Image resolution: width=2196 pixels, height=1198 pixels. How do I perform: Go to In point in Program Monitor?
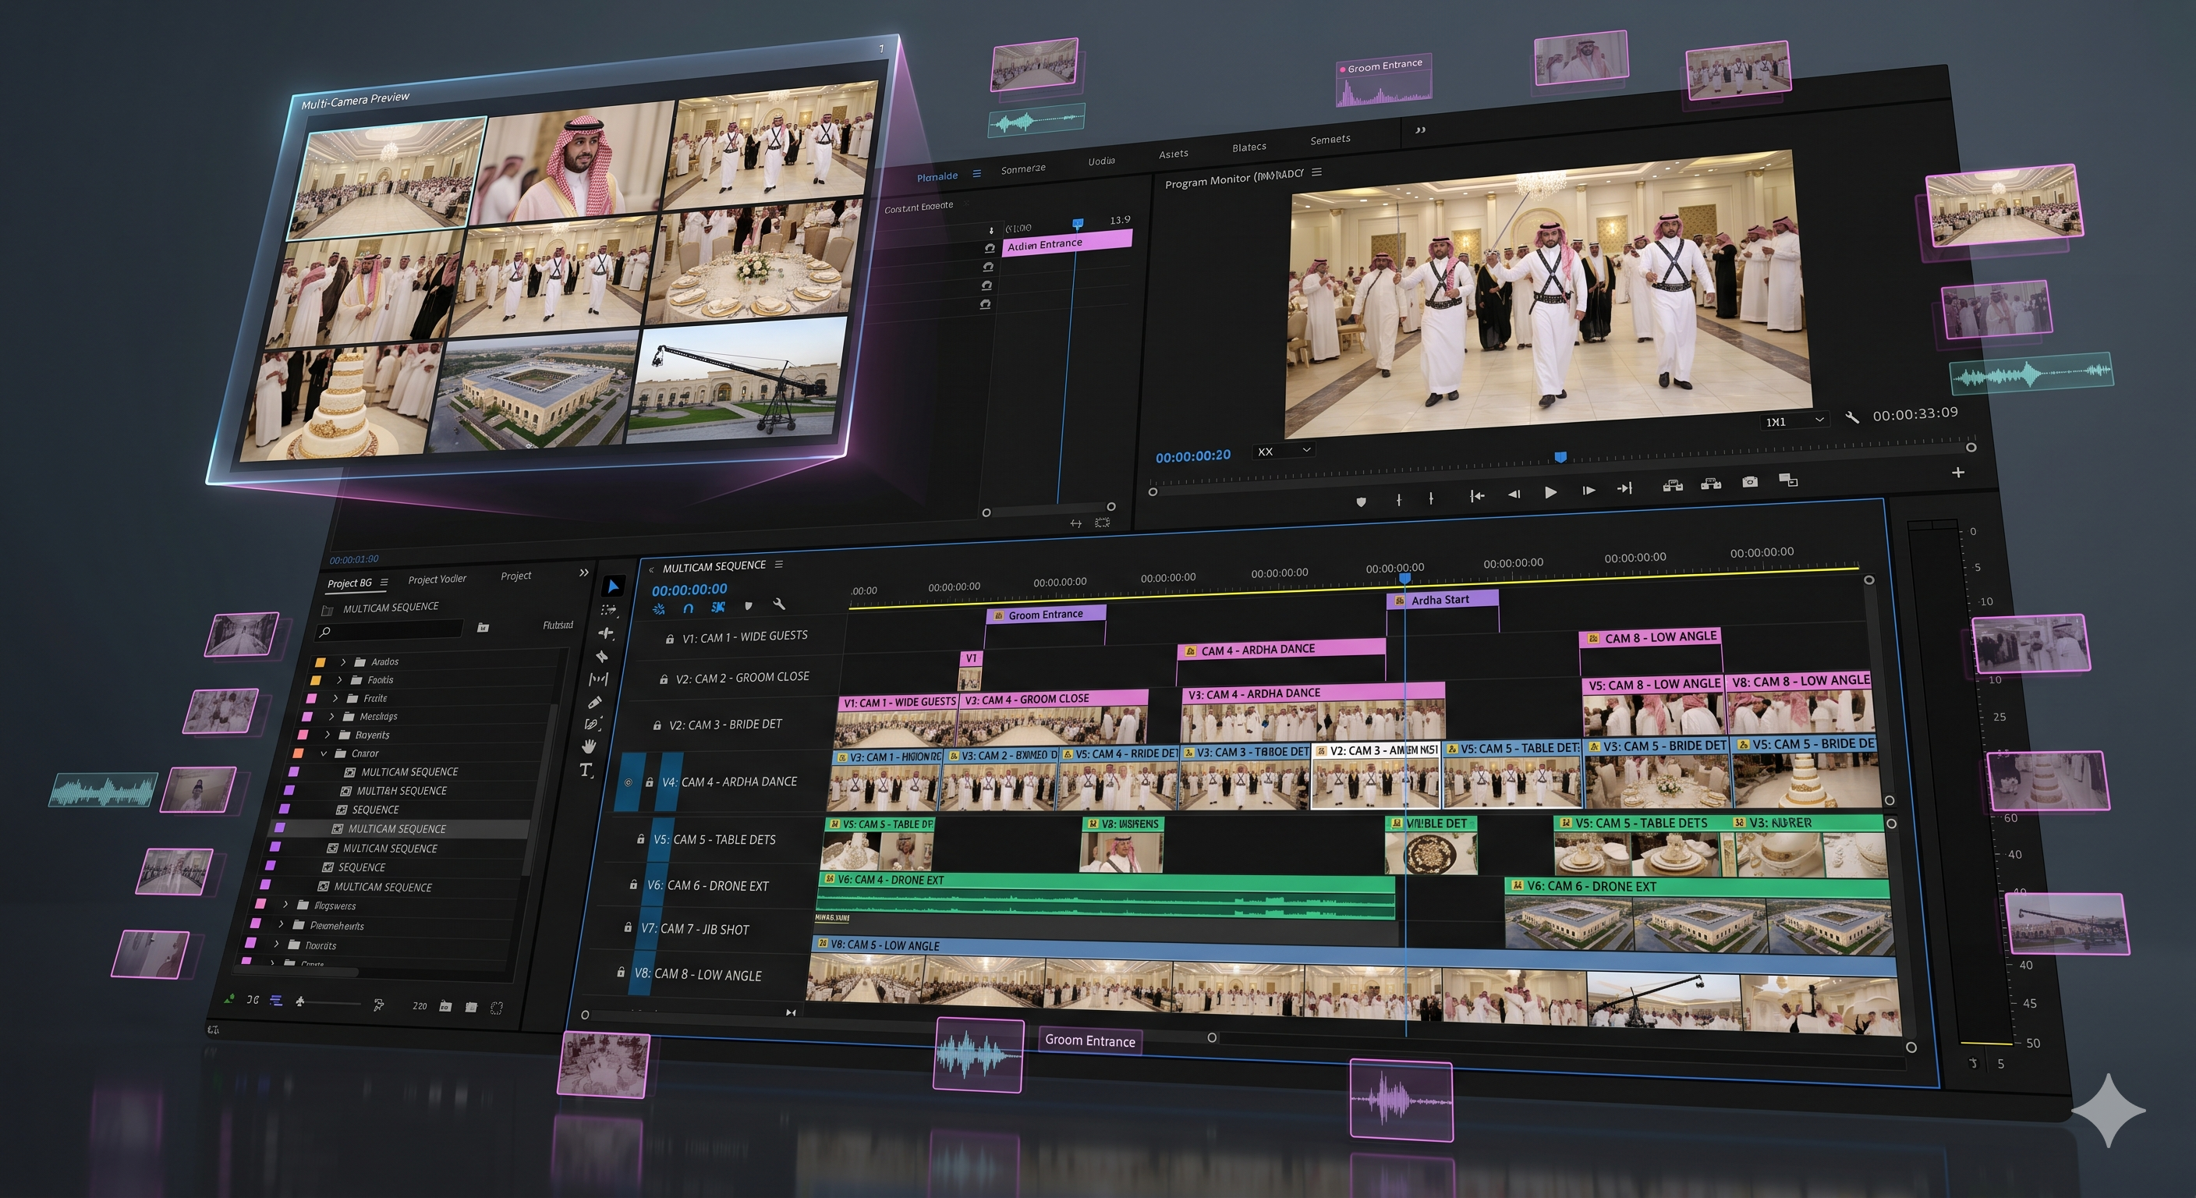click(1477, 495)
